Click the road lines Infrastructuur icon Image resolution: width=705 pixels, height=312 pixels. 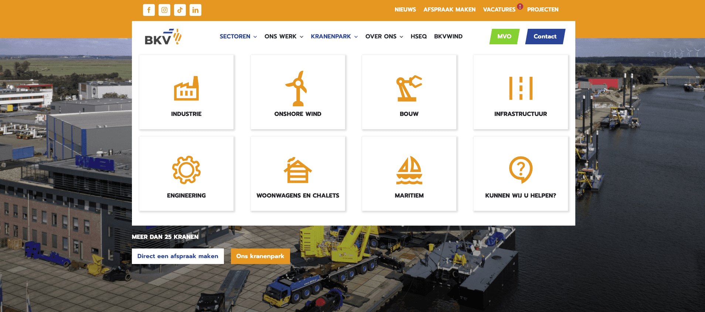pyautogui.click(x=521, y=89)
